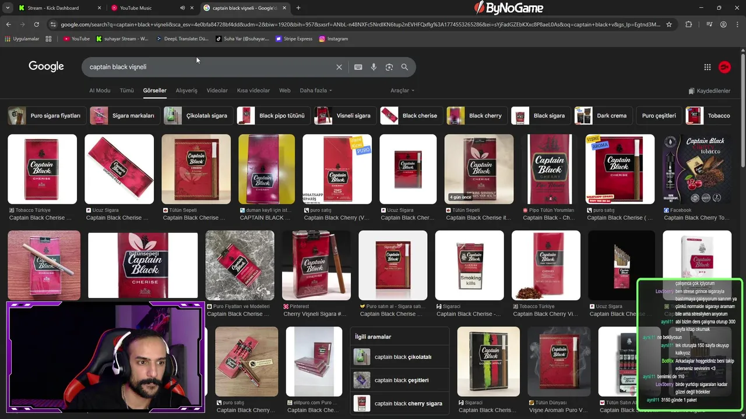View site information in the address bar
This screenshot has width=746, height=419.
(x=53, y=24)
